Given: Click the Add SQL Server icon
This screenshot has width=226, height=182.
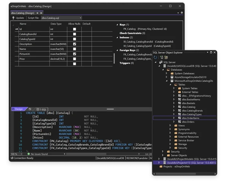Looking at the screenshot, I should click(161, 57).
